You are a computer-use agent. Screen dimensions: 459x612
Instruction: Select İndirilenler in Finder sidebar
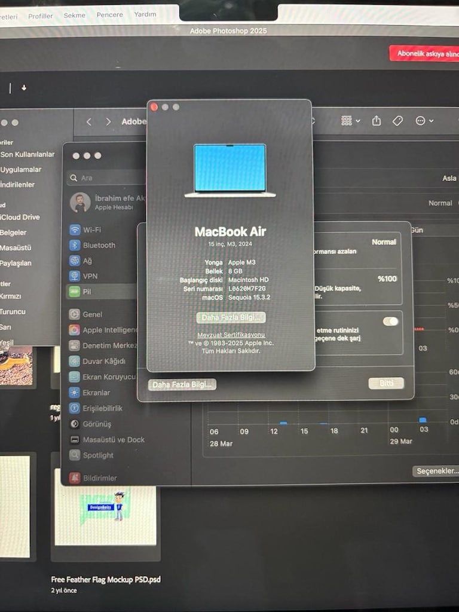(x=17, y=185)
